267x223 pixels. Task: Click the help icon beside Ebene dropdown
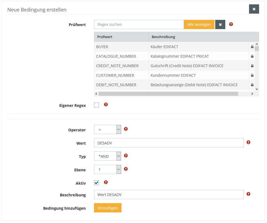pos(126,169)
